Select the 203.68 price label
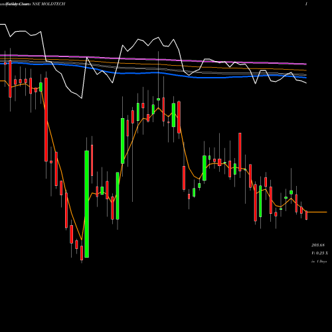Image resolution: width=332 pixels, height=332 pixels. point(318,245)
